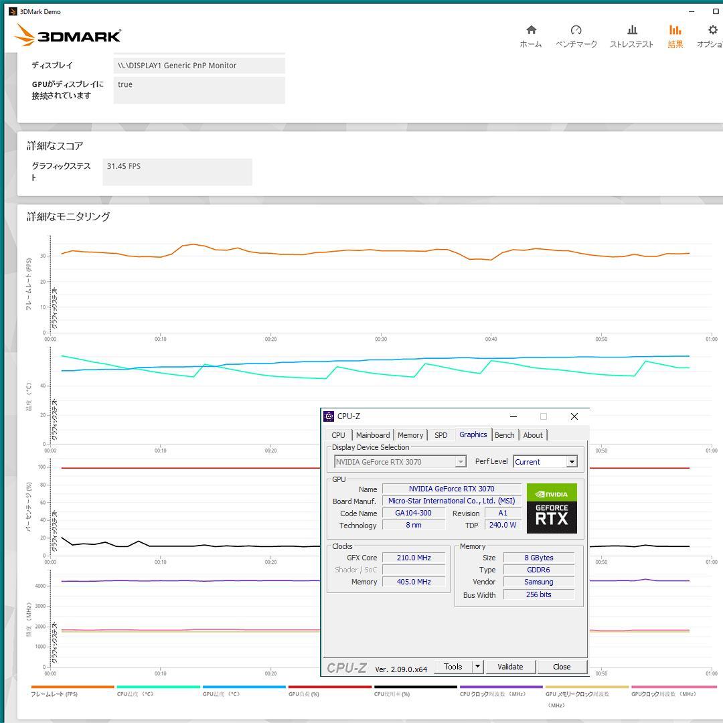Switch to the Mainboard tab in CPU-Z
Image resolution: width=723 pixels, height=723 pixels.
click(x=373, y=435)
